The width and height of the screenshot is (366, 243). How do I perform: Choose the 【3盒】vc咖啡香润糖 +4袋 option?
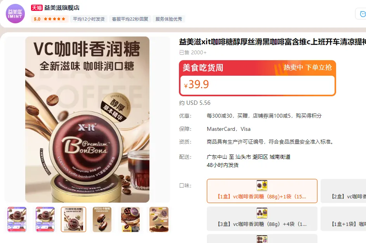coord(262,219)
